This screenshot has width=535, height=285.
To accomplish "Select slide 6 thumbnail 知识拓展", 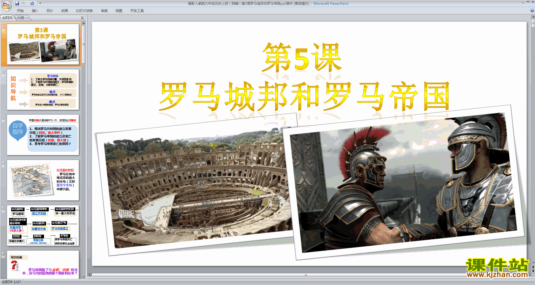I will (x=43, y=264).
